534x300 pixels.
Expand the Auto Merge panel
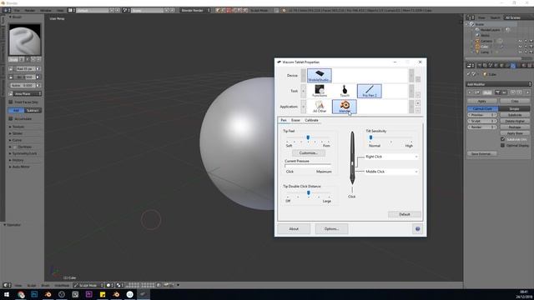pyautogui.click(x=21, y=167)
